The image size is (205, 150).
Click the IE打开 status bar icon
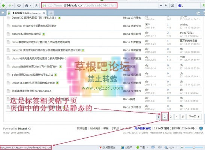tap(126, 147)
